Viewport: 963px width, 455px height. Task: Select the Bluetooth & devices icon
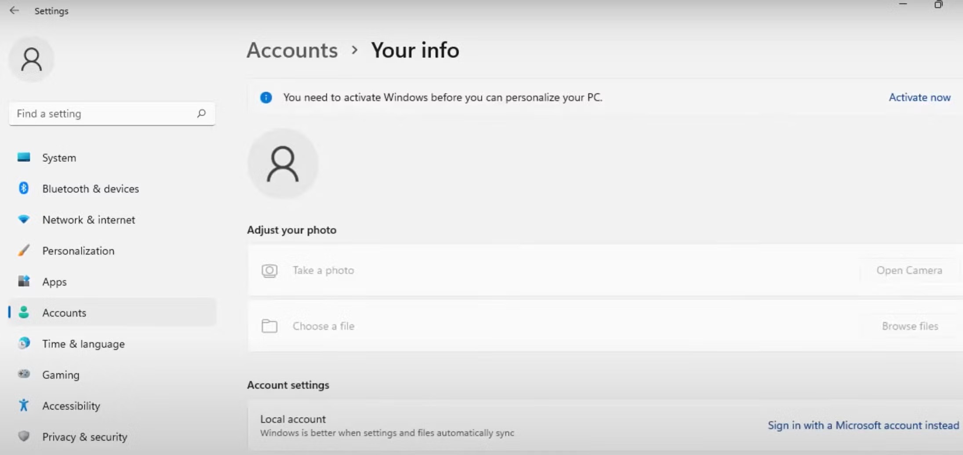click(x=23, y=189)
